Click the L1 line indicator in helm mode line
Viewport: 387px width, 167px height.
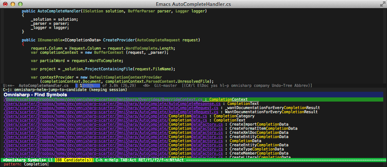pyautogui.click(x=50, y=160)
